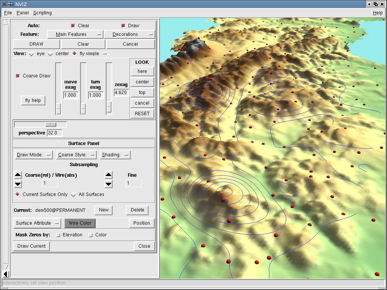Open the Panel menu
This screenshot has height=290, width=387.
[23, 13]
